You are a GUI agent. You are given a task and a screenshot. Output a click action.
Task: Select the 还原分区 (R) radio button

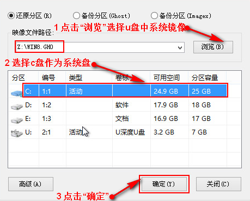[11, 16]
